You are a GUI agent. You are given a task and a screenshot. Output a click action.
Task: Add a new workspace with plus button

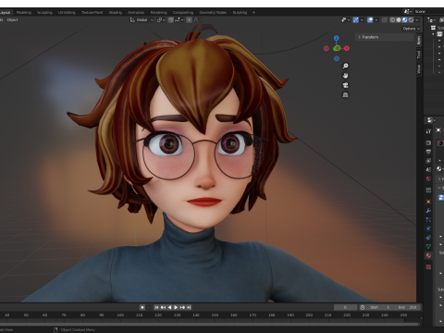[253, 12]
